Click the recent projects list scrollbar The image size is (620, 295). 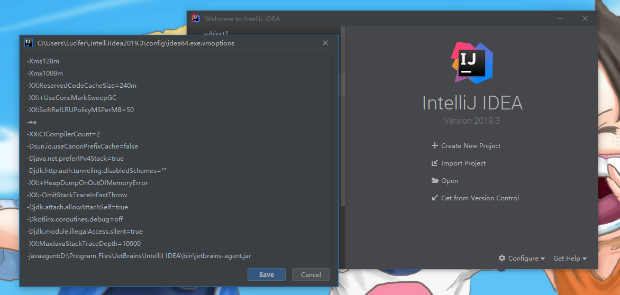click(343, 116)
